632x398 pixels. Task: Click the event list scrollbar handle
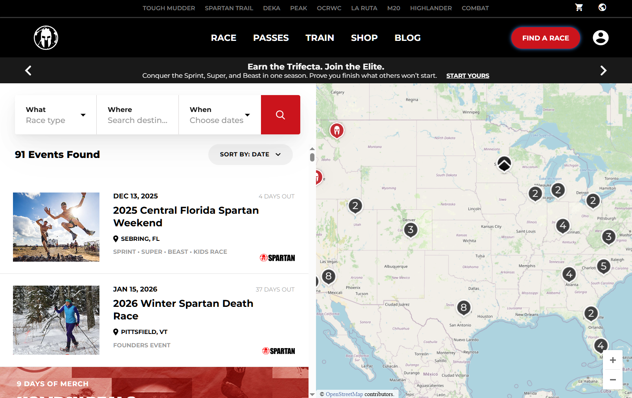tap(312, 157)
